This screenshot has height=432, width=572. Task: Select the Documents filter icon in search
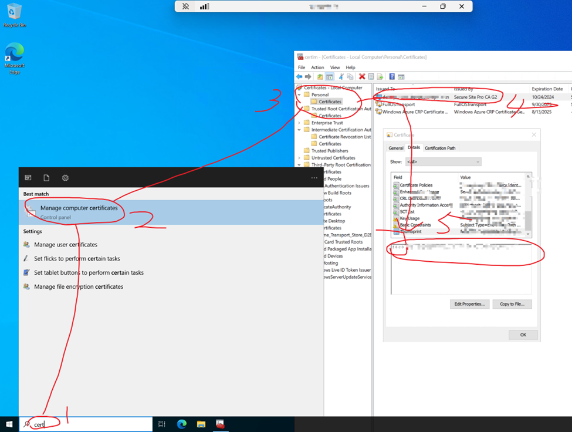click(46, 178)
